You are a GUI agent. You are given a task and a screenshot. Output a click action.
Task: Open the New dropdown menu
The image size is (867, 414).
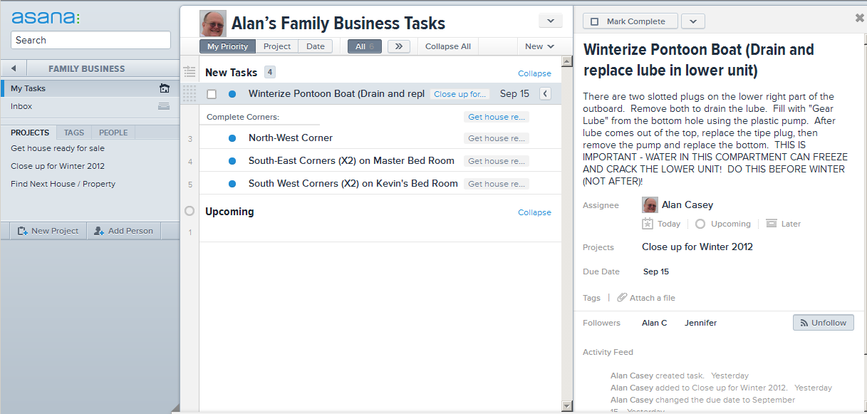tap(539, 46)
